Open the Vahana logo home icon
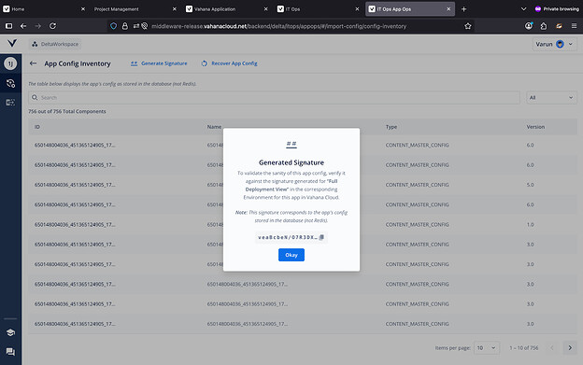 click(12, 44)
